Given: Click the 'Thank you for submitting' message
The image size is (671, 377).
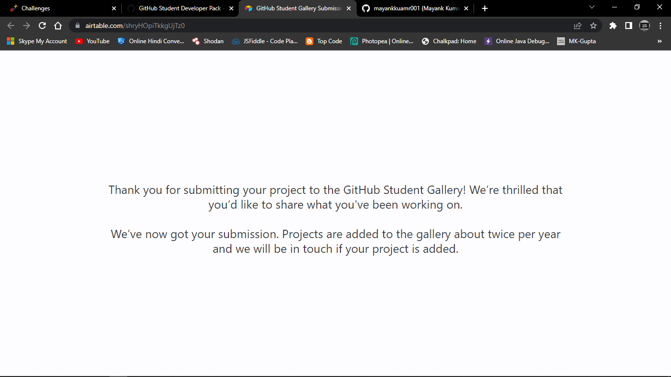Looking at the screenshot, I should pos(335,197).
